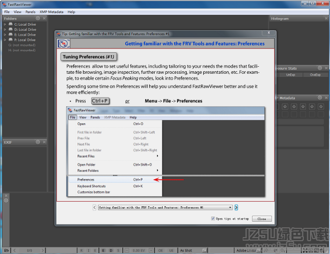Expand F: Local Drive tree node
Screen dimensions: 330x254
pos(5,40)
